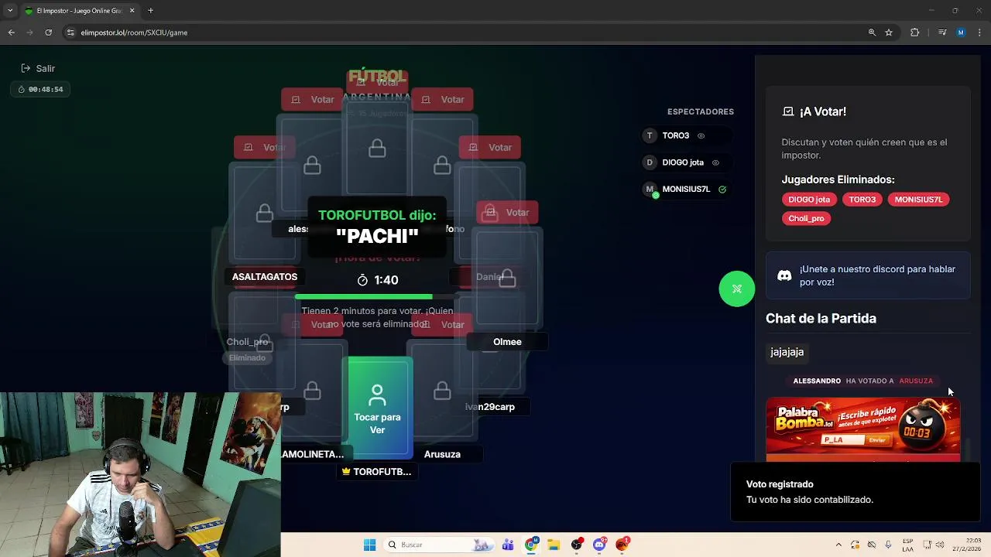Click the lock icon on LAMOLINETA's card
The width and height of the screenshot is (991, 557).
point(312,391)
